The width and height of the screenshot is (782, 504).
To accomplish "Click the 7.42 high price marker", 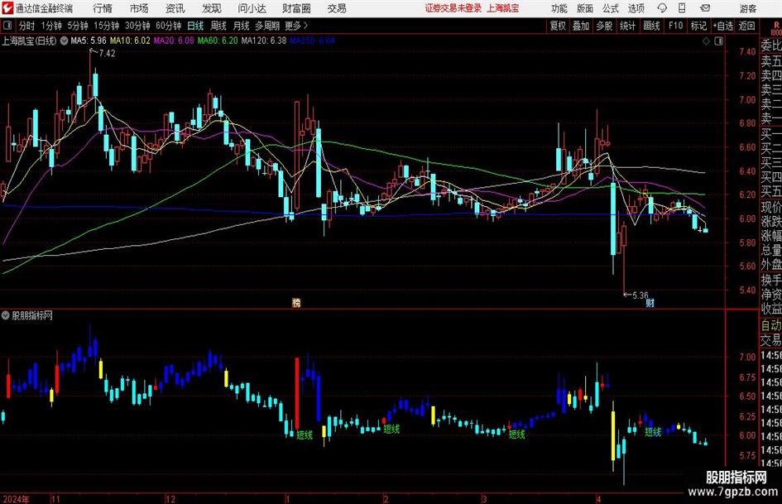I will pyautogui.click(x=107, y=54).
